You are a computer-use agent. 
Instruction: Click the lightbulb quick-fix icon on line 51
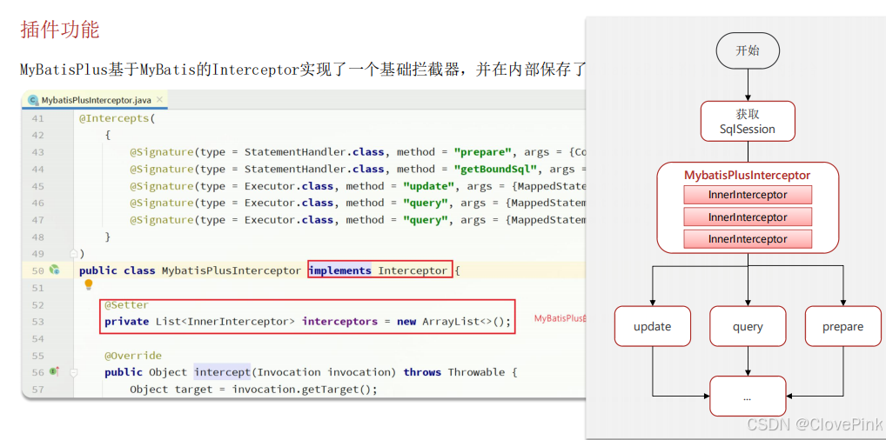(89, 285)
